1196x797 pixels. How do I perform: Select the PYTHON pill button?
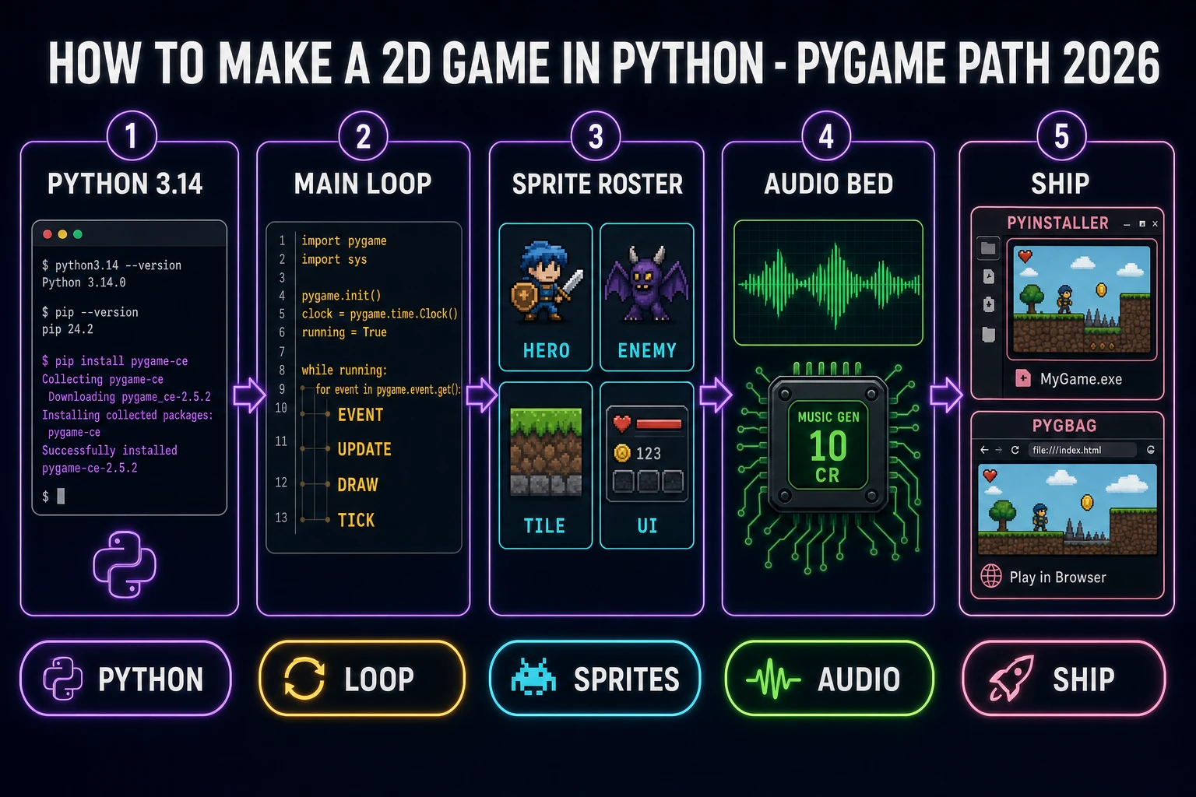[125, 679]
